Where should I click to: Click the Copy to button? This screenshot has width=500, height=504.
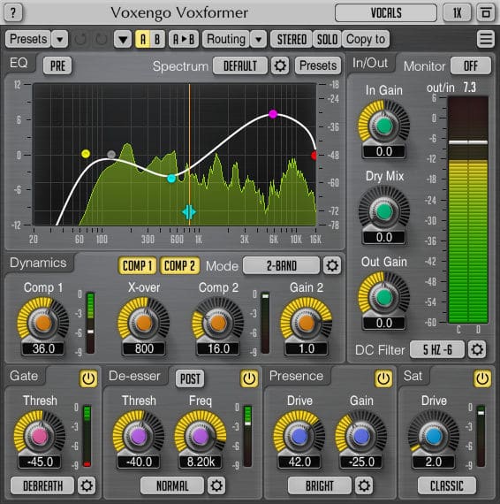click(366, 39)
